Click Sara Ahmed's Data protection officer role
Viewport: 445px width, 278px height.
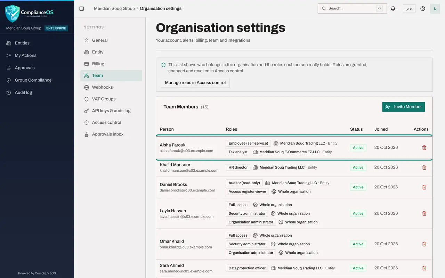pyautogui.click(x=247, y=268)
